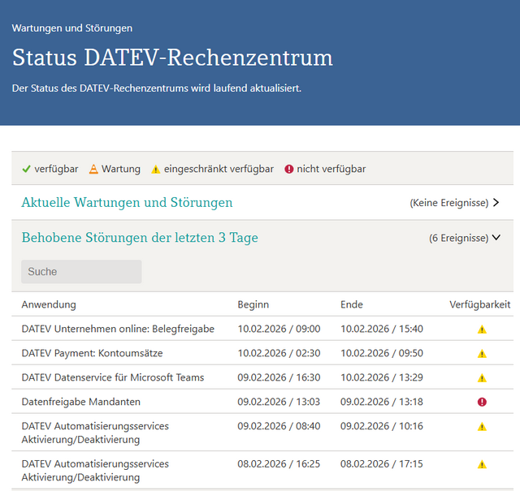Click begin time 09.02.2026 / 08:40
The width and height of the screenshot is (520, 491).
(279, 426)
